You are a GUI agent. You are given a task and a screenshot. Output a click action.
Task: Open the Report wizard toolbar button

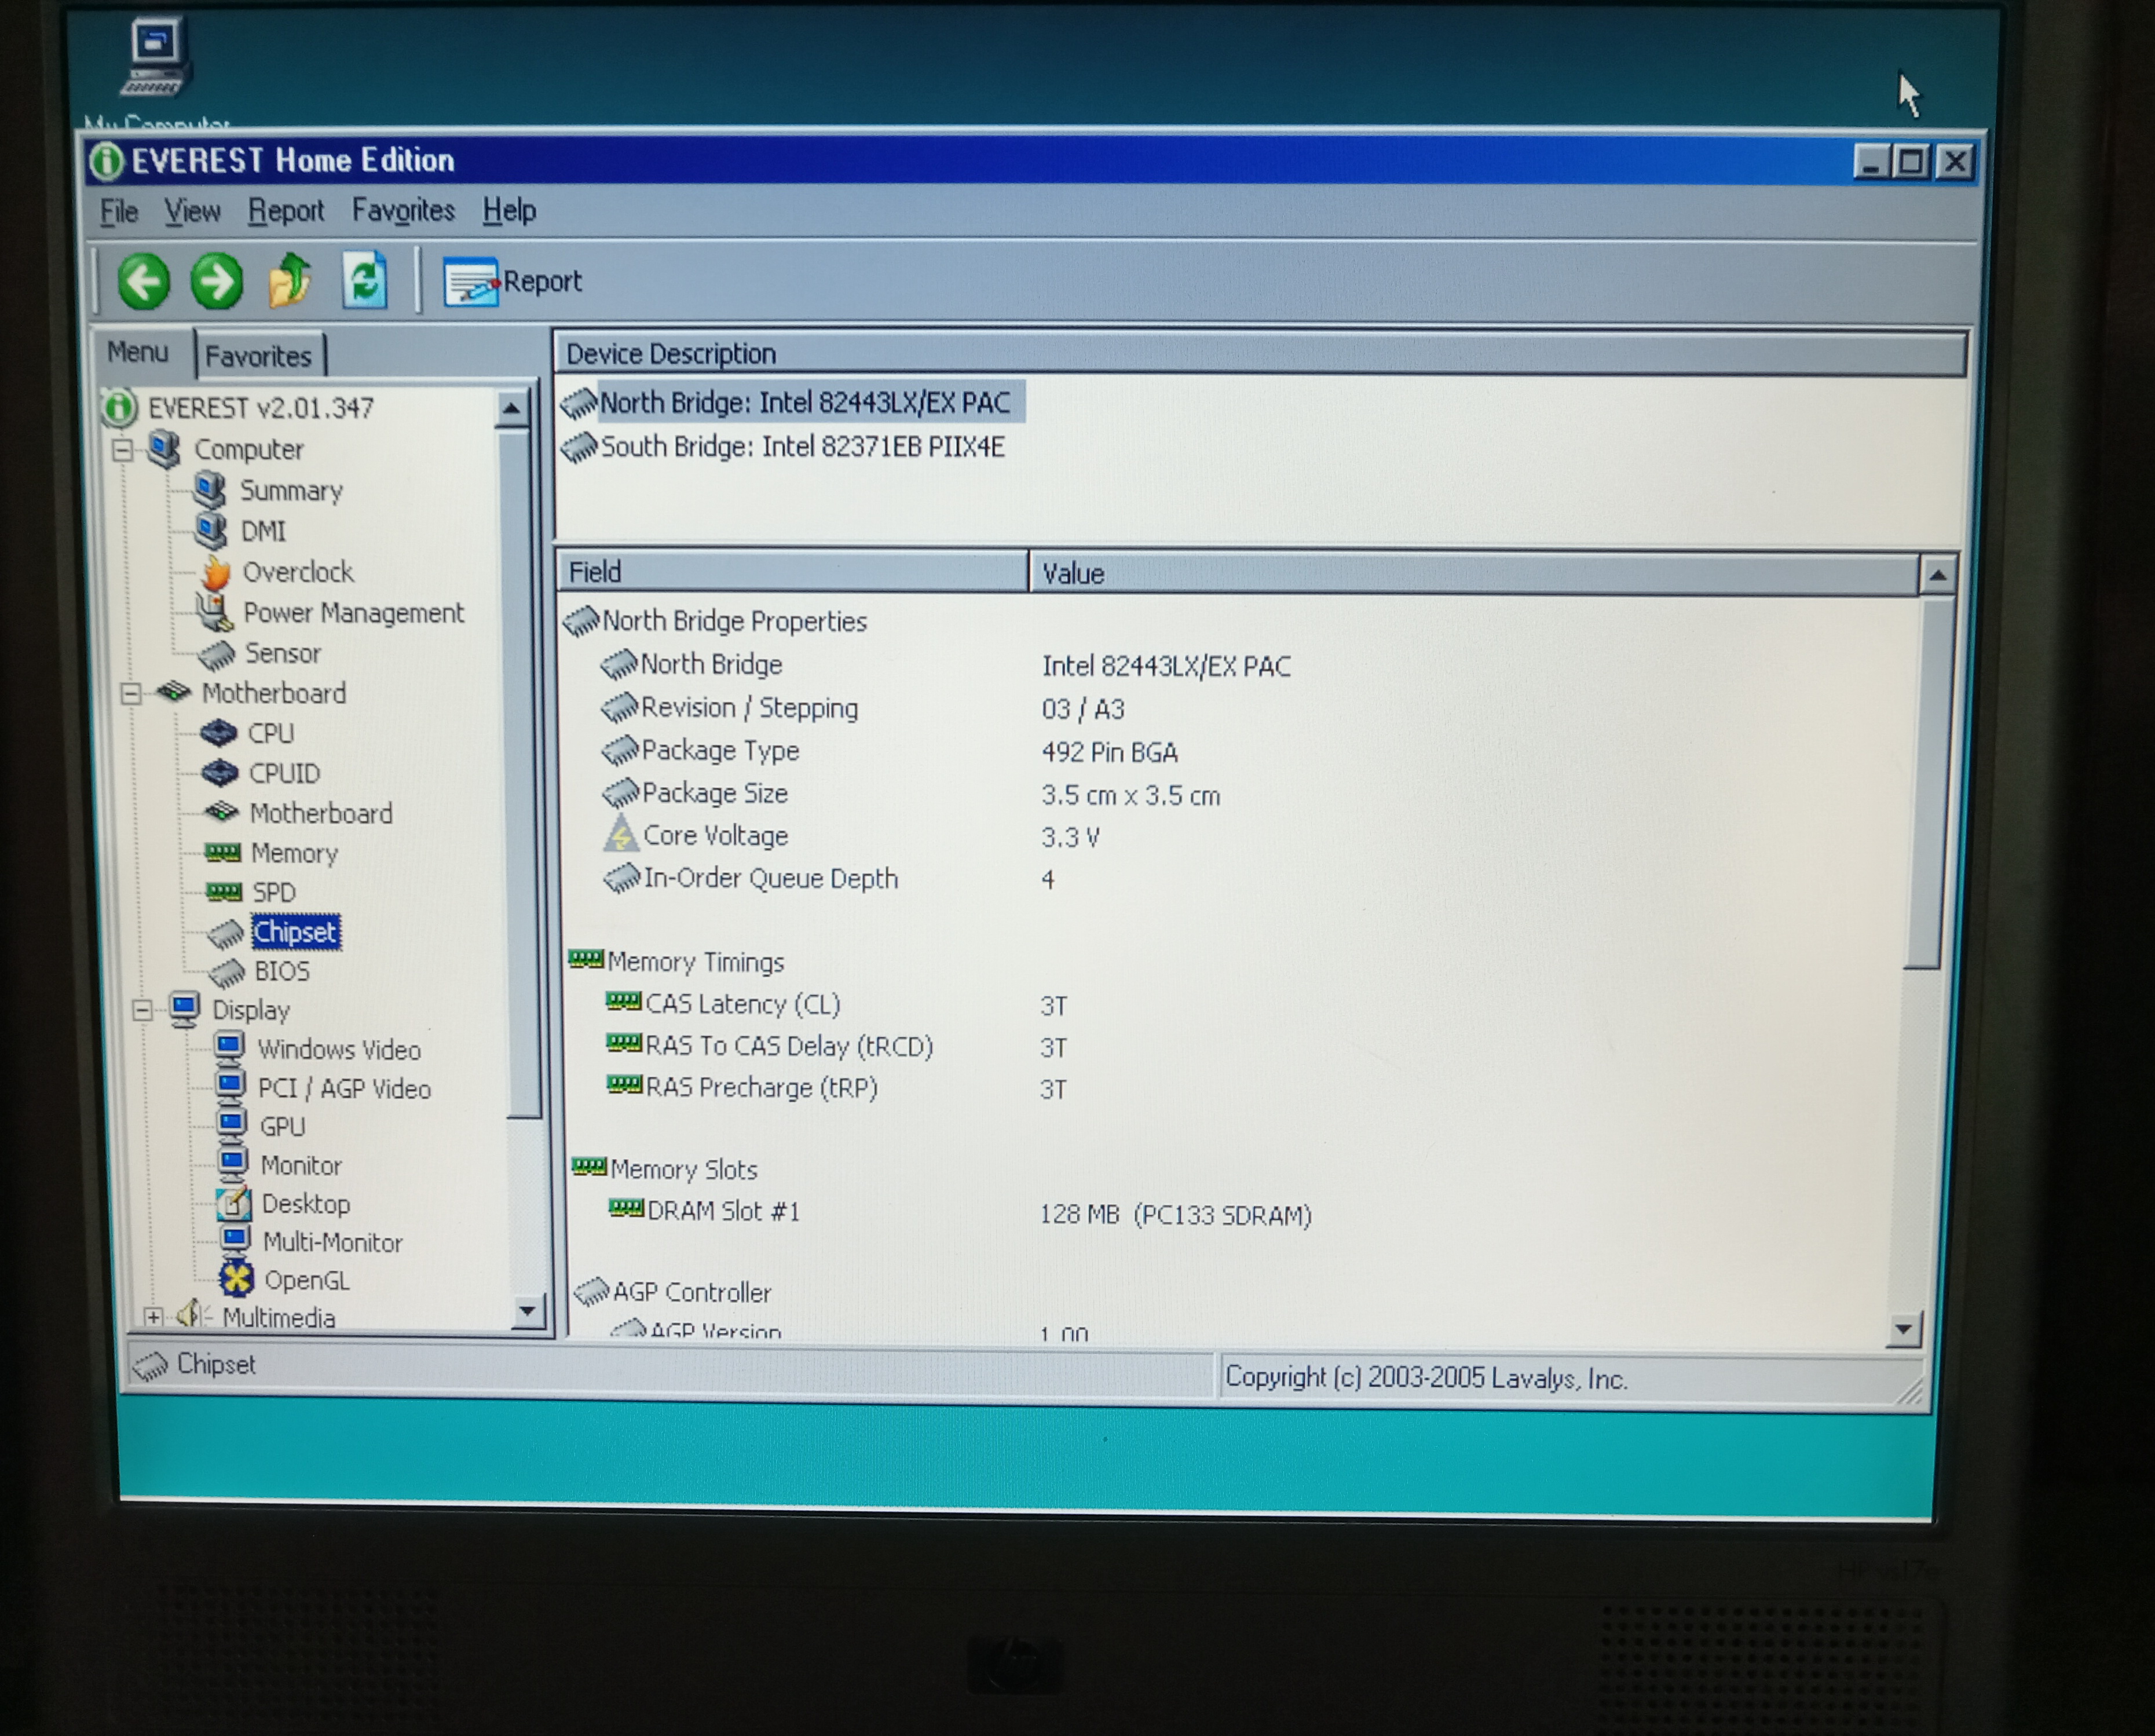(513, 282)
